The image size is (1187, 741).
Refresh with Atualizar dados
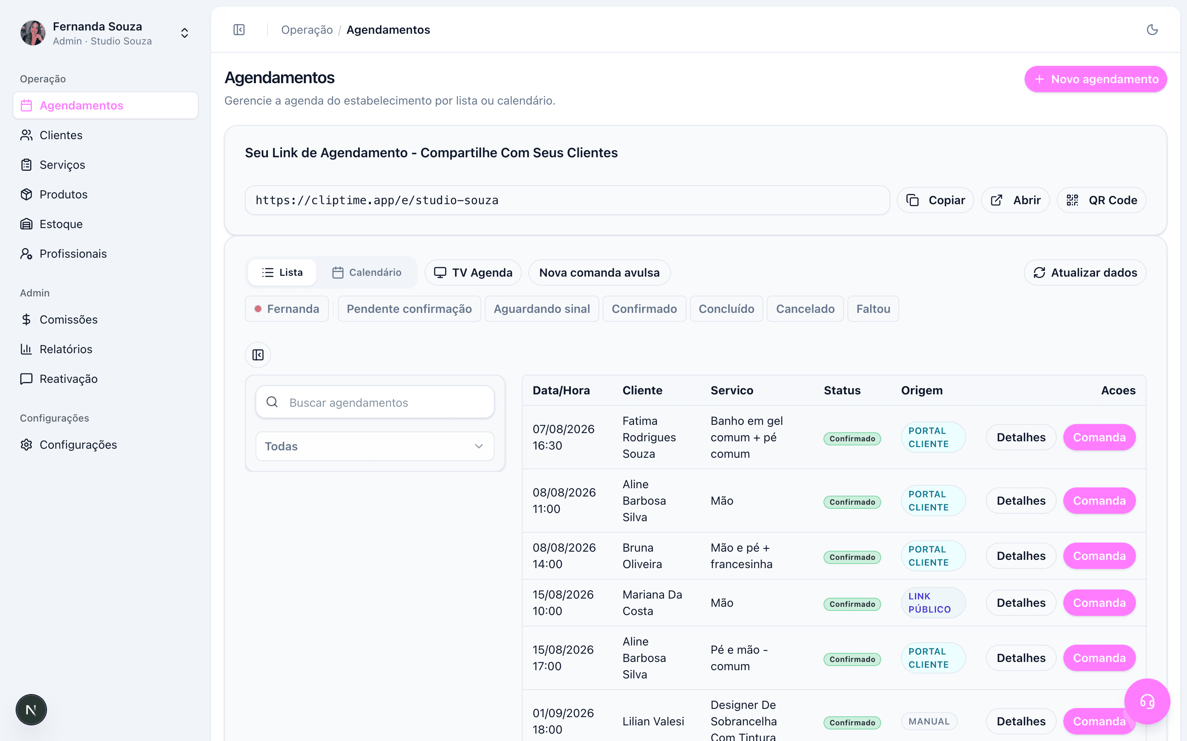[1085, 273]
